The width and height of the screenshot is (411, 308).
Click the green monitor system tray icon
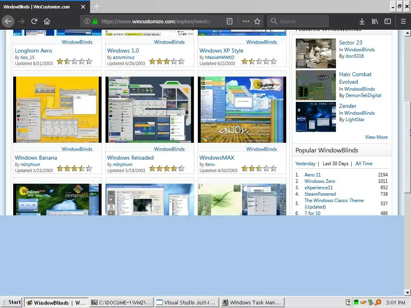click(356, 302)
